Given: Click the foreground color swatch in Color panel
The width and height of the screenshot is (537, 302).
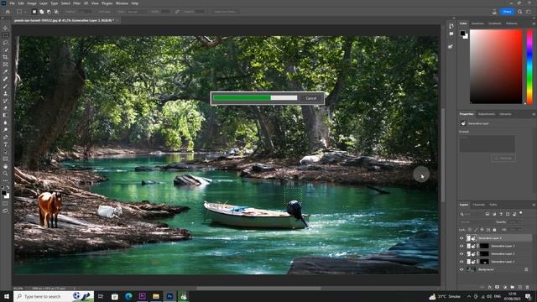Looking at the screenshot, I should [462, 34].
